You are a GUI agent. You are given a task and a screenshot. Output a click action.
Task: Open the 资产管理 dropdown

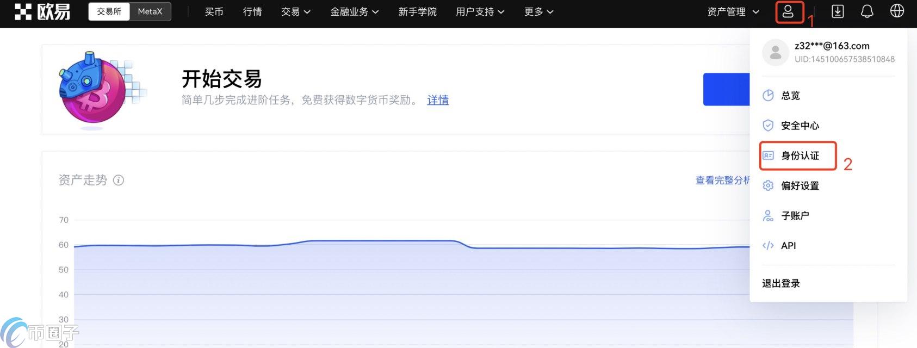click(733, 11)
